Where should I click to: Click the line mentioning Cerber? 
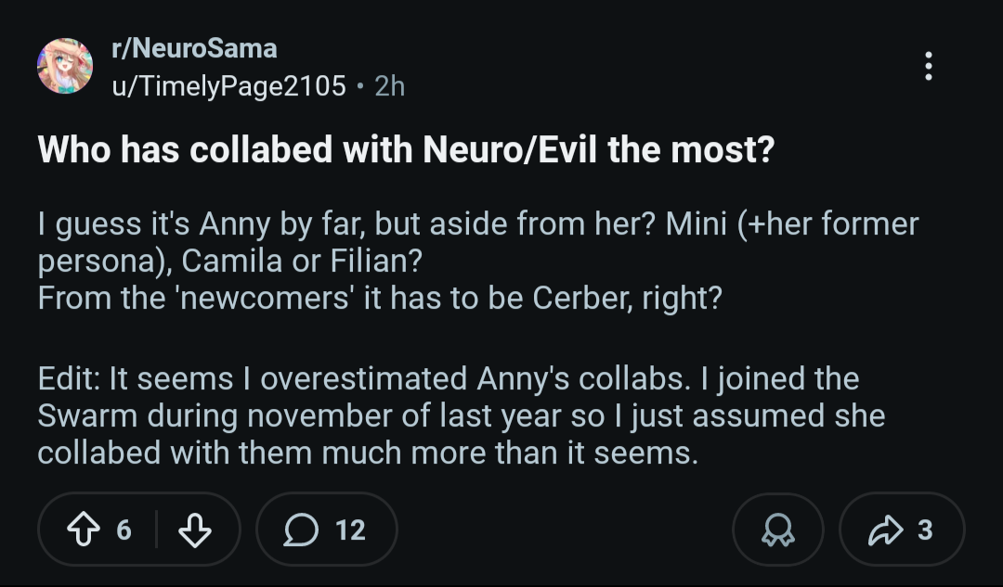[379, 300]
